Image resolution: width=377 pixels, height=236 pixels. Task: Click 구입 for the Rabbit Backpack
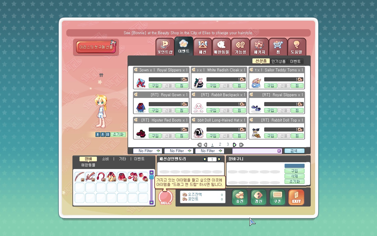point(213,111)
